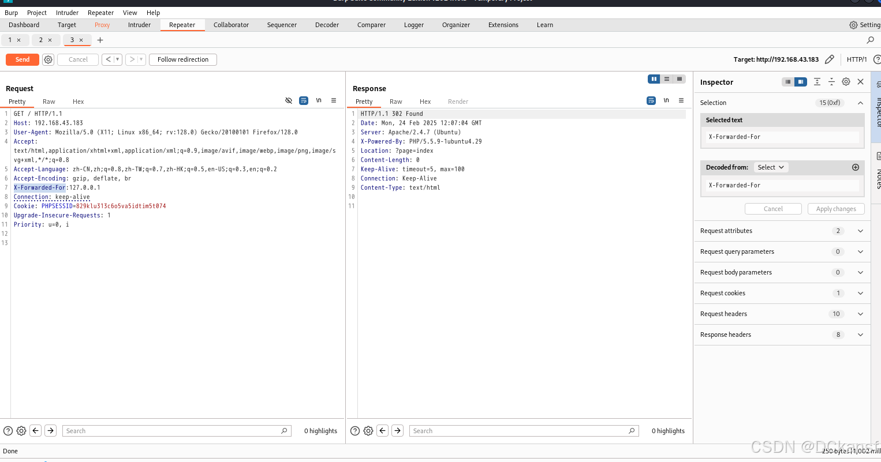Open the Response pane hamburger menu

click(x=681, y=100)
